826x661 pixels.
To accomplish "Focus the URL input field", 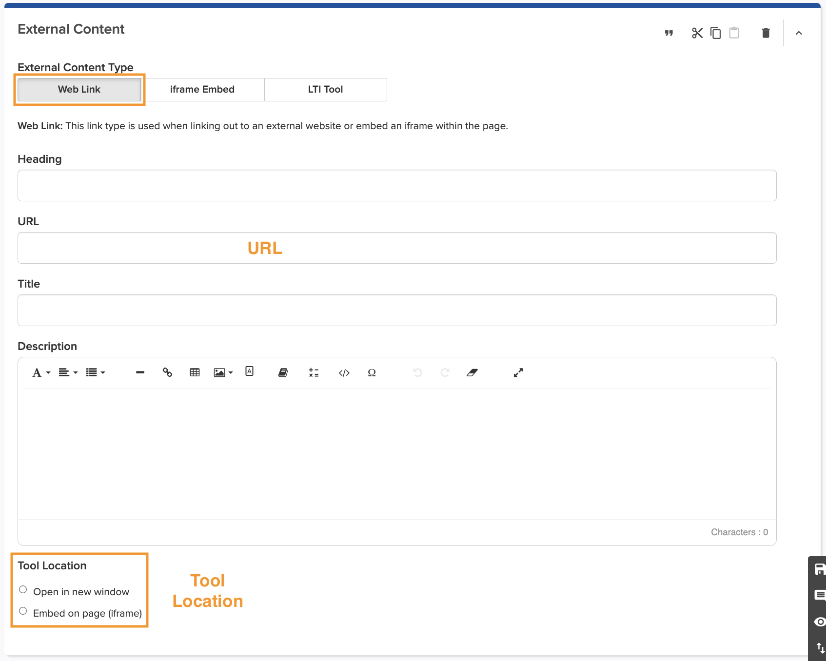I will click(397, 248).
